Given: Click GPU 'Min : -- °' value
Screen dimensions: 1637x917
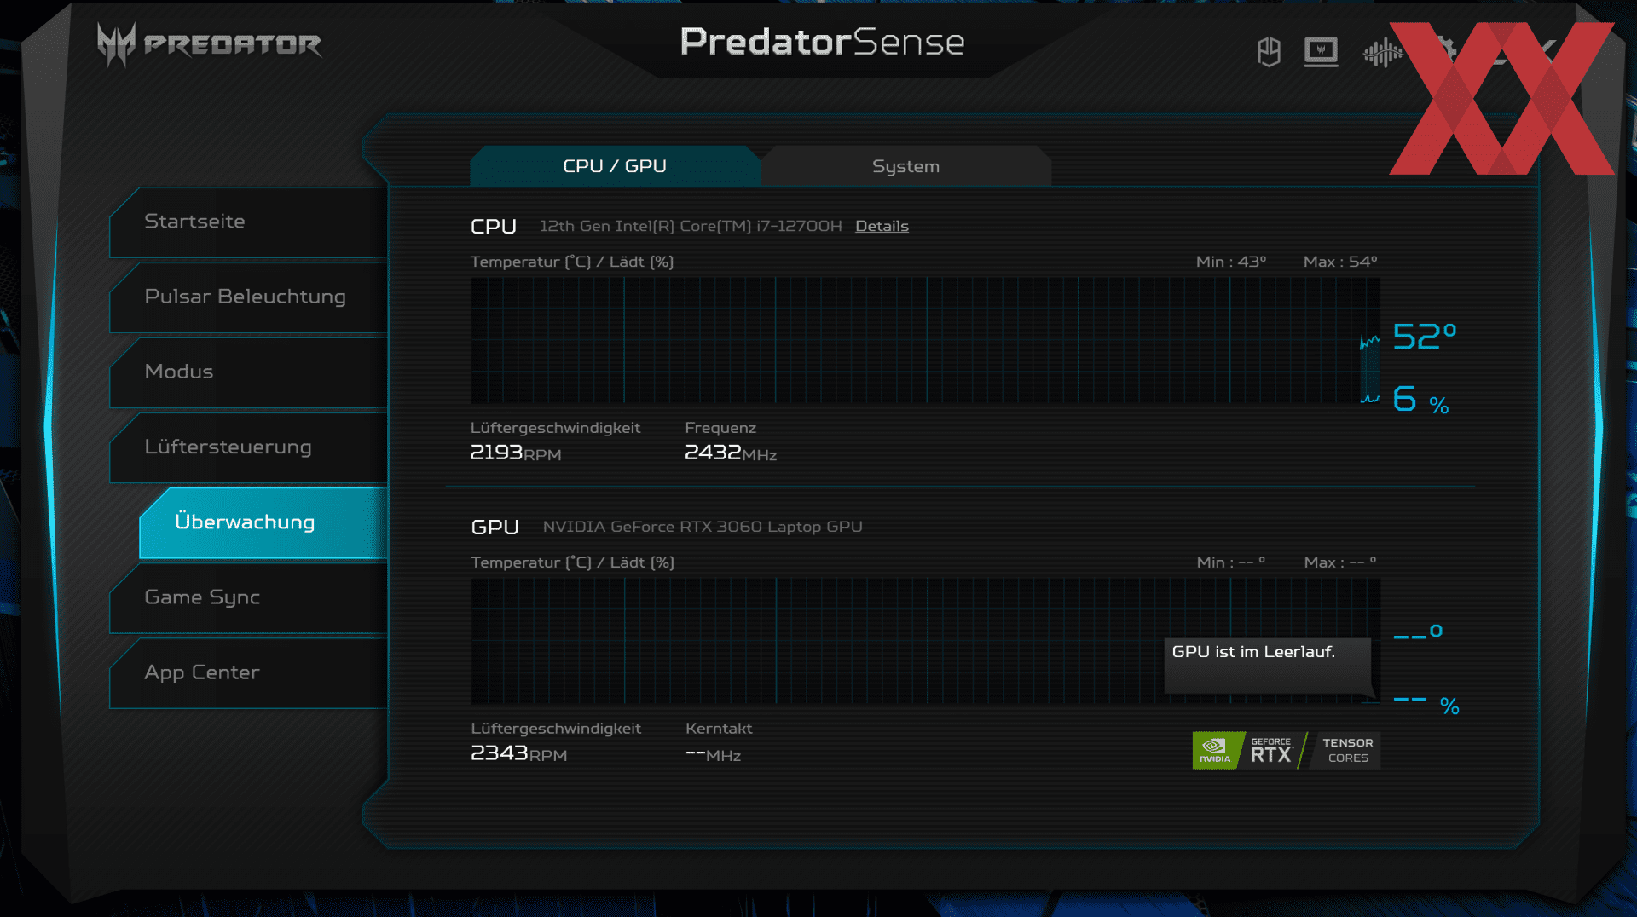Looking at the screenshot, I should coord(1231,562).
